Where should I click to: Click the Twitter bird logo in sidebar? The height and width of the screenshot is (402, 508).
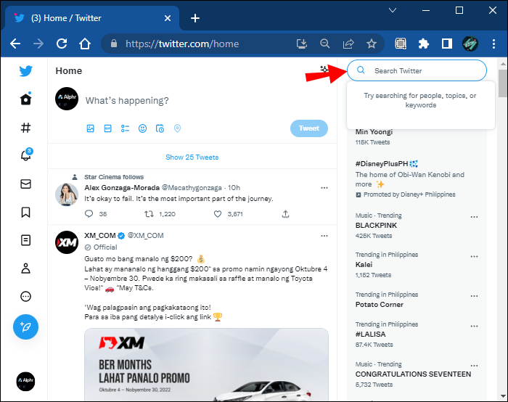coord(25,71)
